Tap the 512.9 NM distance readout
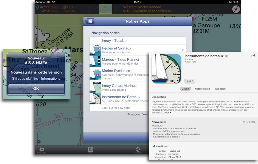 pyautogui.click(x=70, y=11)
